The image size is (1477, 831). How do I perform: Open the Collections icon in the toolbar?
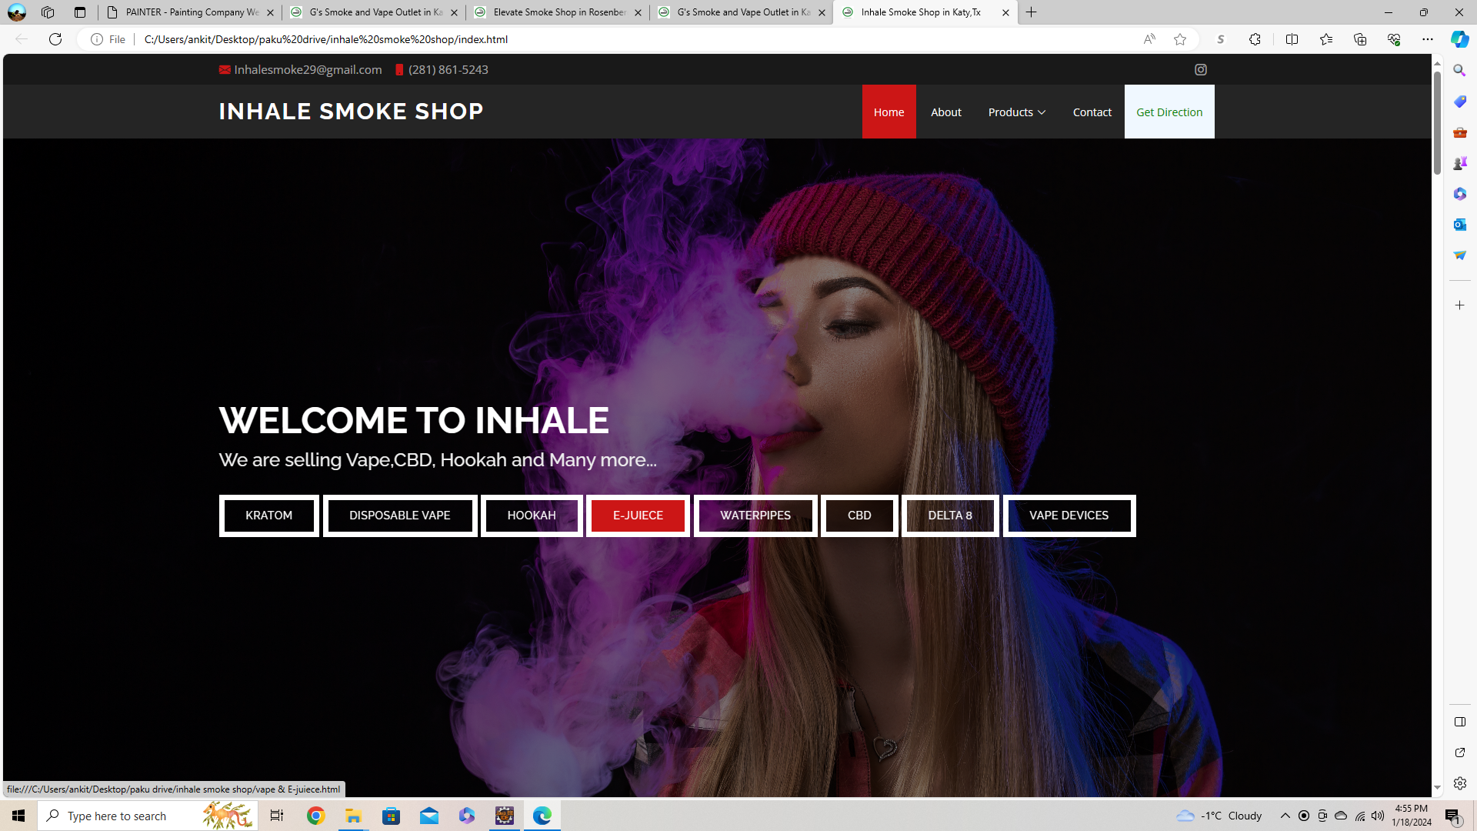1359,39
